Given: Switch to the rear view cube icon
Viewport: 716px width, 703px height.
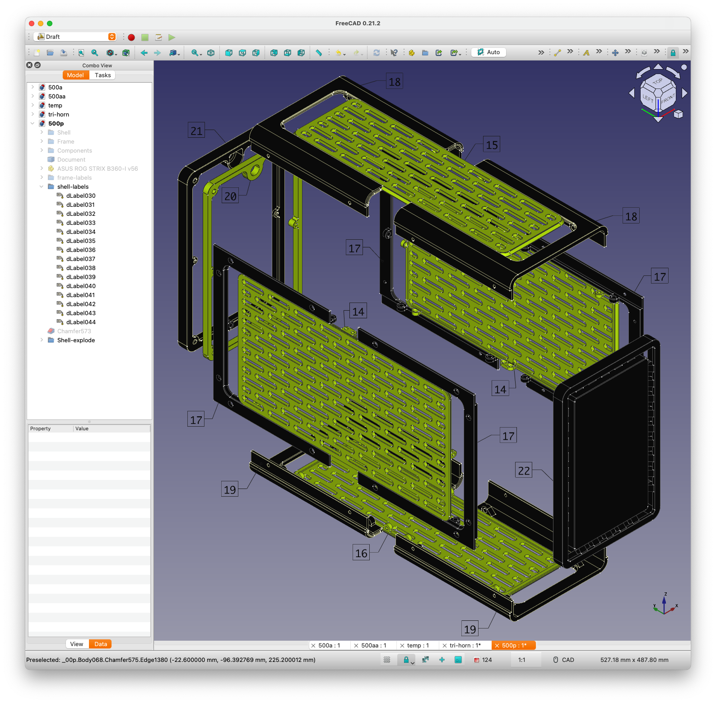Looking at the screenshot, I should click(x=274, y=53).
